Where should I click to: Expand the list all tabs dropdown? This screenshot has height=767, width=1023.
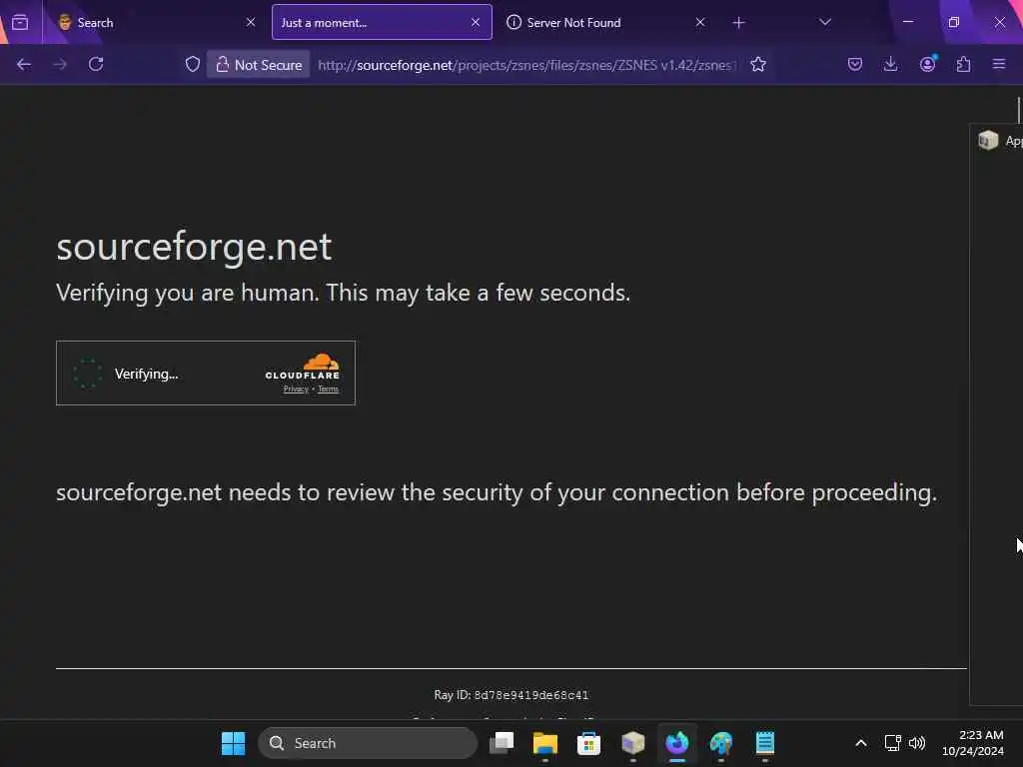pyautogui.click(x=825, y=22)
